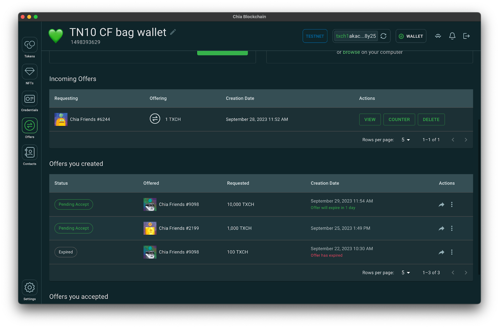Share the expired 100 TXCH offer
499x328 pixels.
pos(441,252)
